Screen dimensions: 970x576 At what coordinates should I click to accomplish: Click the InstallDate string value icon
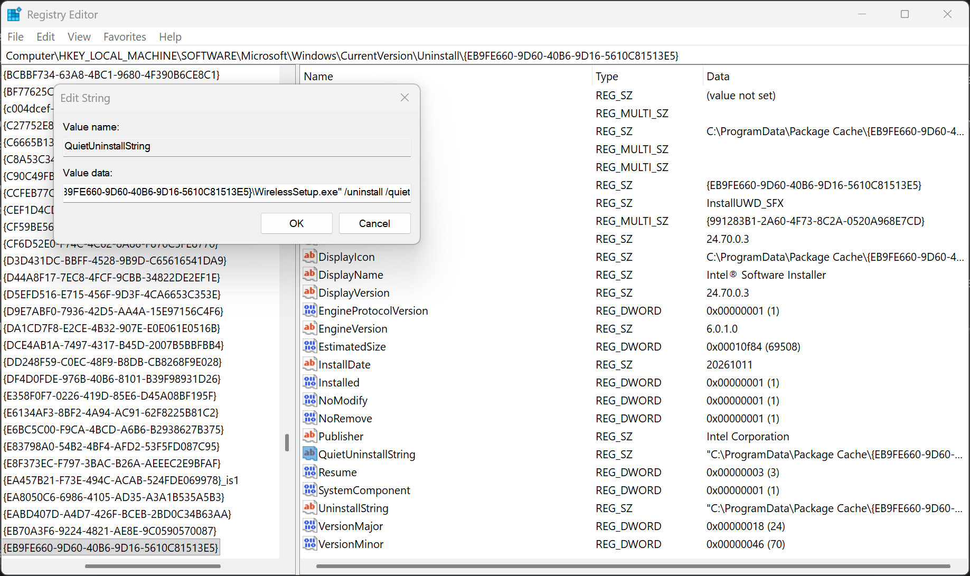pyautogui.click(x=309, y=364)
